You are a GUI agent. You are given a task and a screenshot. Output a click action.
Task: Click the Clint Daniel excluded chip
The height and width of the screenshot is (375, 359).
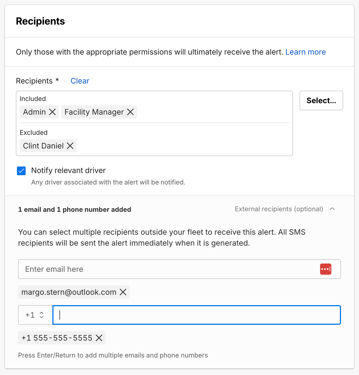43,146
